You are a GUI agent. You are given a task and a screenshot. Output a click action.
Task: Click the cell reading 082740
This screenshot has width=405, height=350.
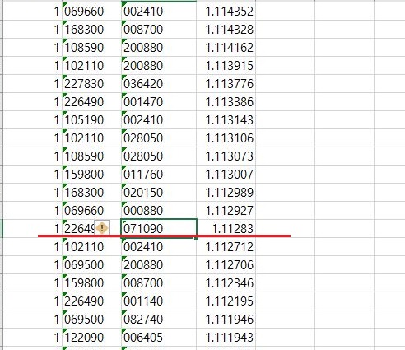pyautogui.click(x=159, y=320)
